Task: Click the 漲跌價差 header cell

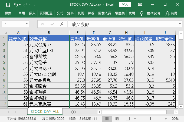Action: pos(144,38)
